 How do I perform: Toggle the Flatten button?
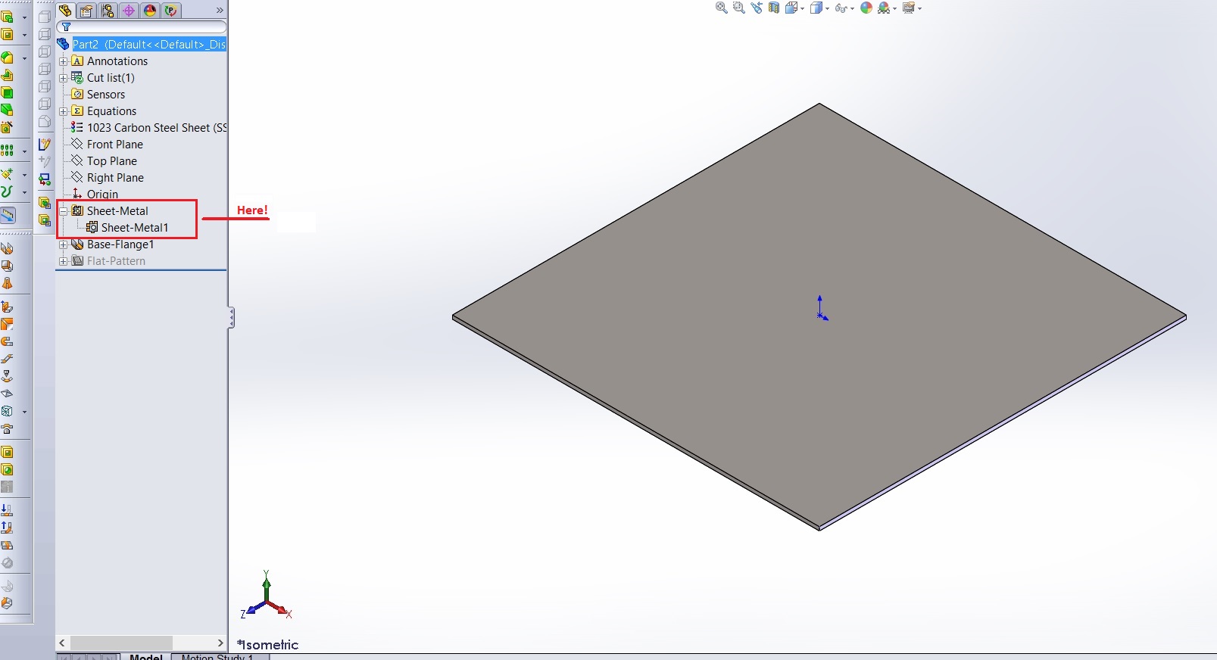[7, 545]
